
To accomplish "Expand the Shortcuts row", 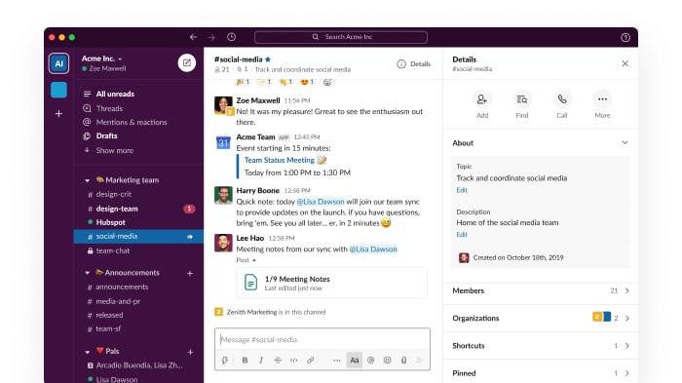I will coord(540,346).
